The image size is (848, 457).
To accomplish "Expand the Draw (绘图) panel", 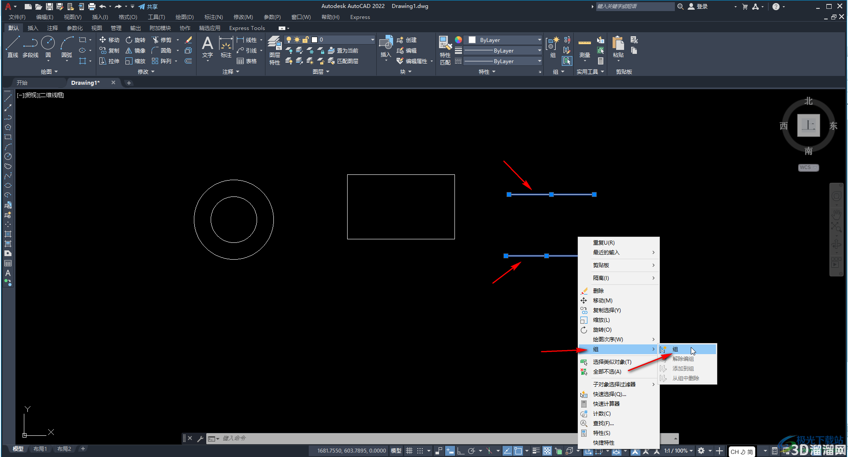I will point(49,72).
